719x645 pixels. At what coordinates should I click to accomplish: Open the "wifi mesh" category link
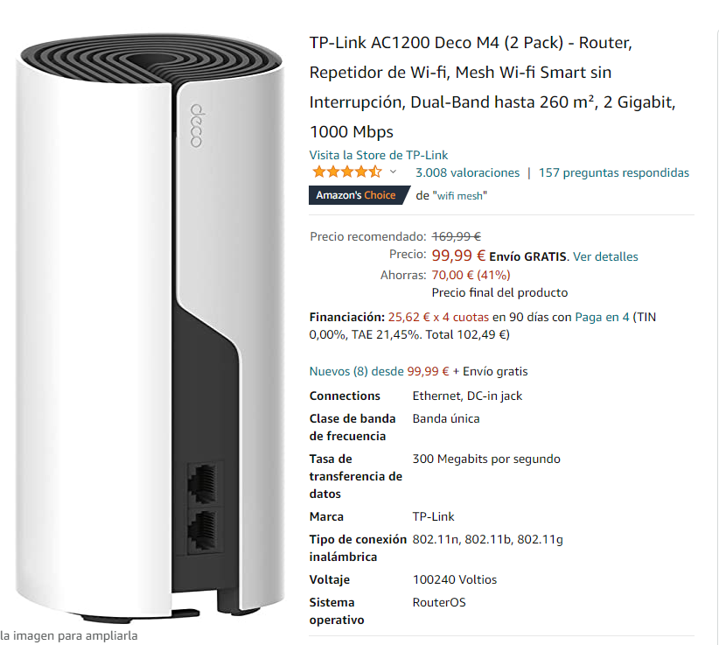(x=460, y=196)
